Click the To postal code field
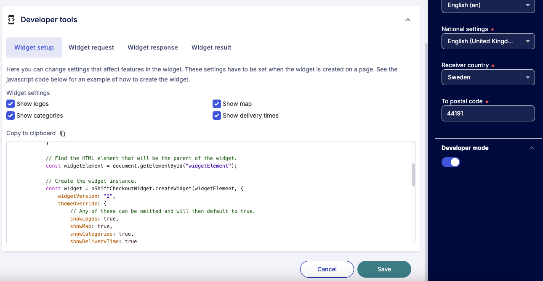 coord(488,113)
